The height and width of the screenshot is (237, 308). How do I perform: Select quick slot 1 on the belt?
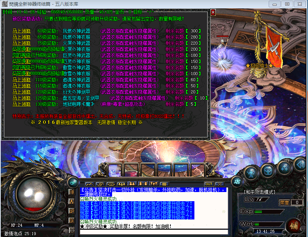click(x=116, y=170)
